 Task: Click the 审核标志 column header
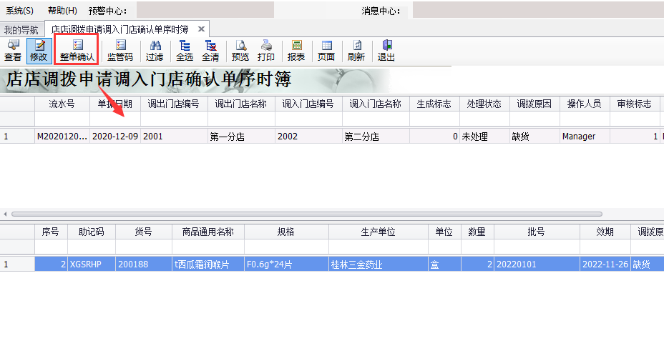(635, 104)
